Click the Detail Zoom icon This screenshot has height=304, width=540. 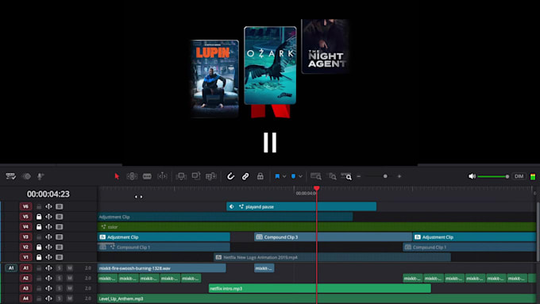332,176
